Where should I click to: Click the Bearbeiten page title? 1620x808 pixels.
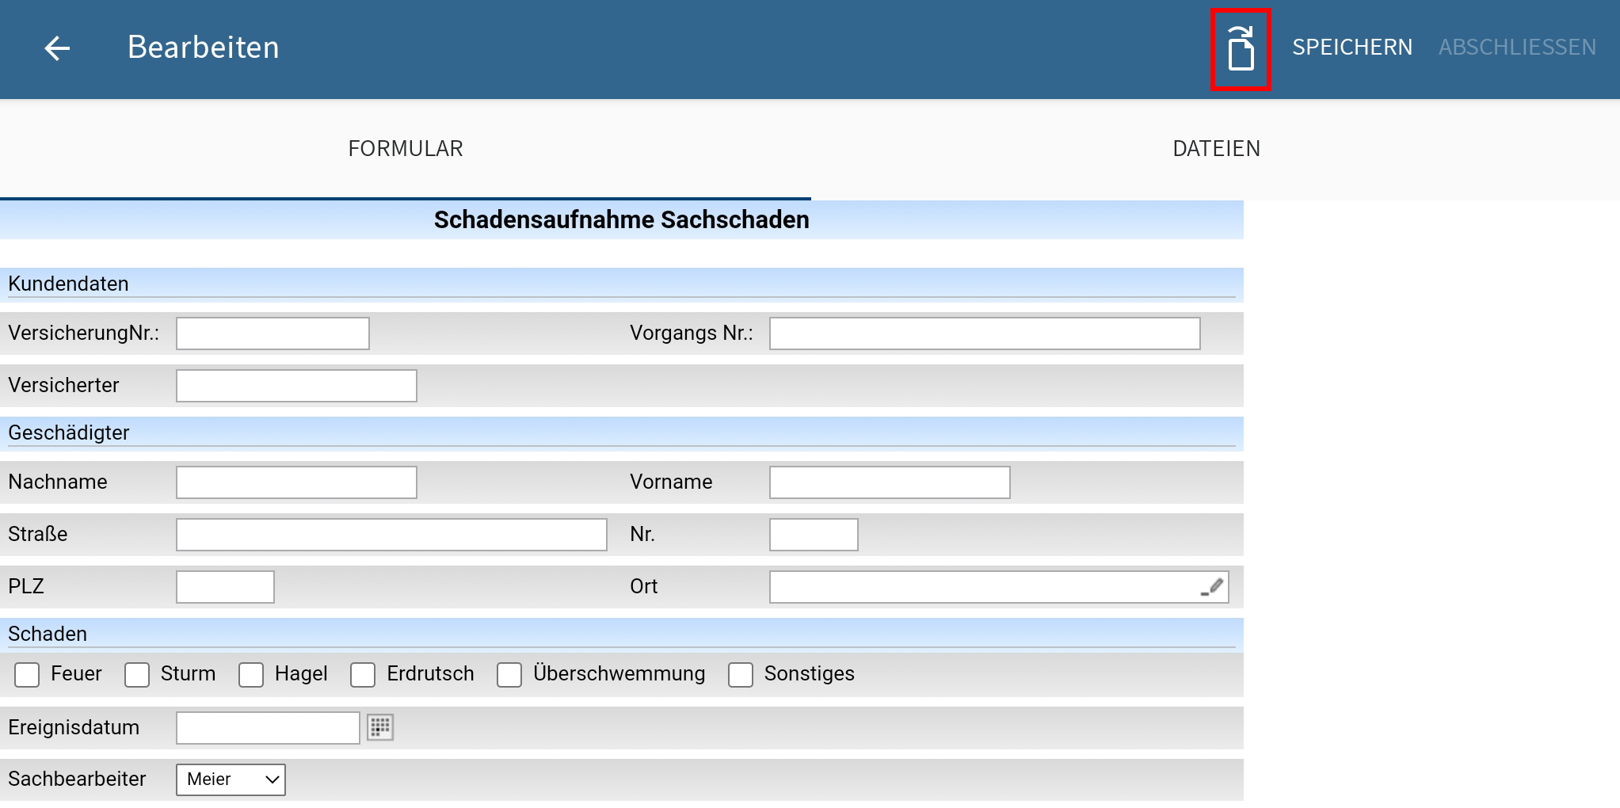[204, 48]
